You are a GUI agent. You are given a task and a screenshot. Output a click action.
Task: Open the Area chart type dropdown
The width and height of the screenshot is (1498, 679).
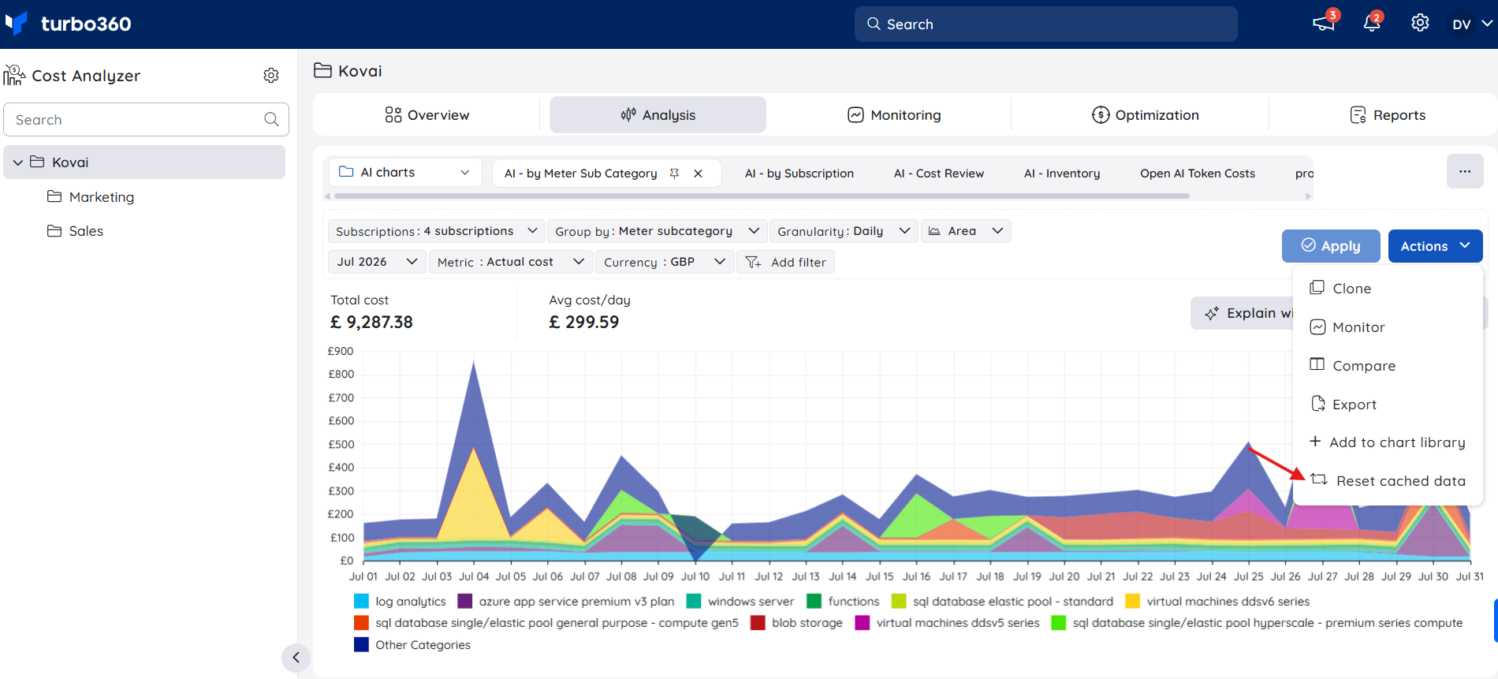966,231
